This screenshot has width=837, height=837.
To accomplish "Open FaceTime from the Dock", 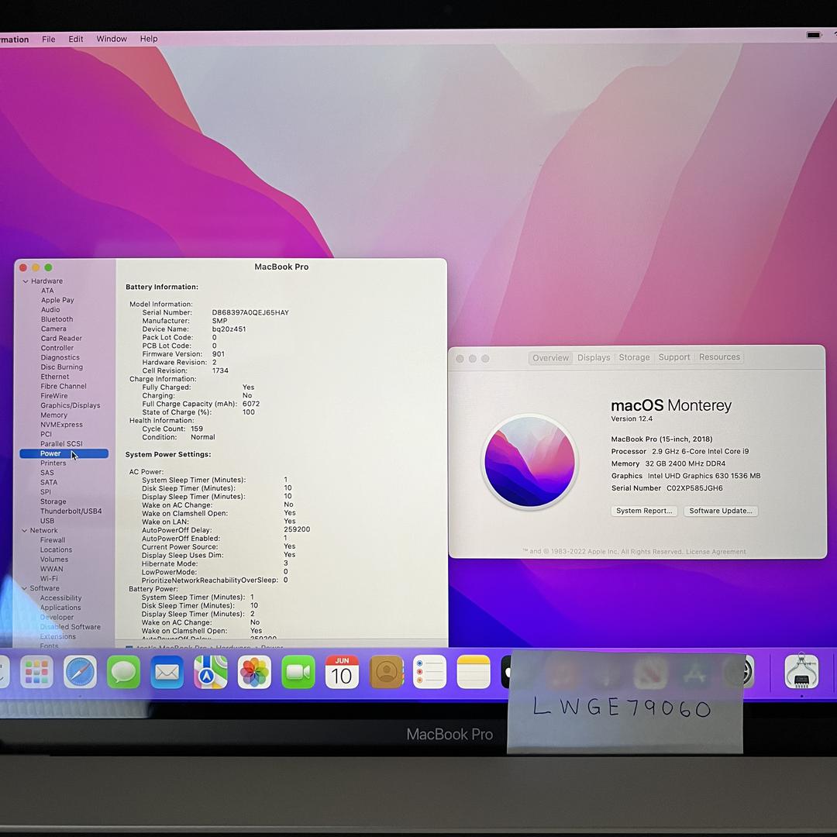I will pos(298,672).
